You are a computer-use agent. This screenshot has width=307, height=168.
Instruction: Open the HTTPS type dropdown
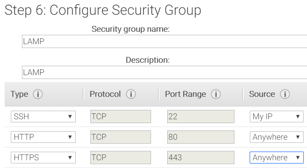point(43,158)
